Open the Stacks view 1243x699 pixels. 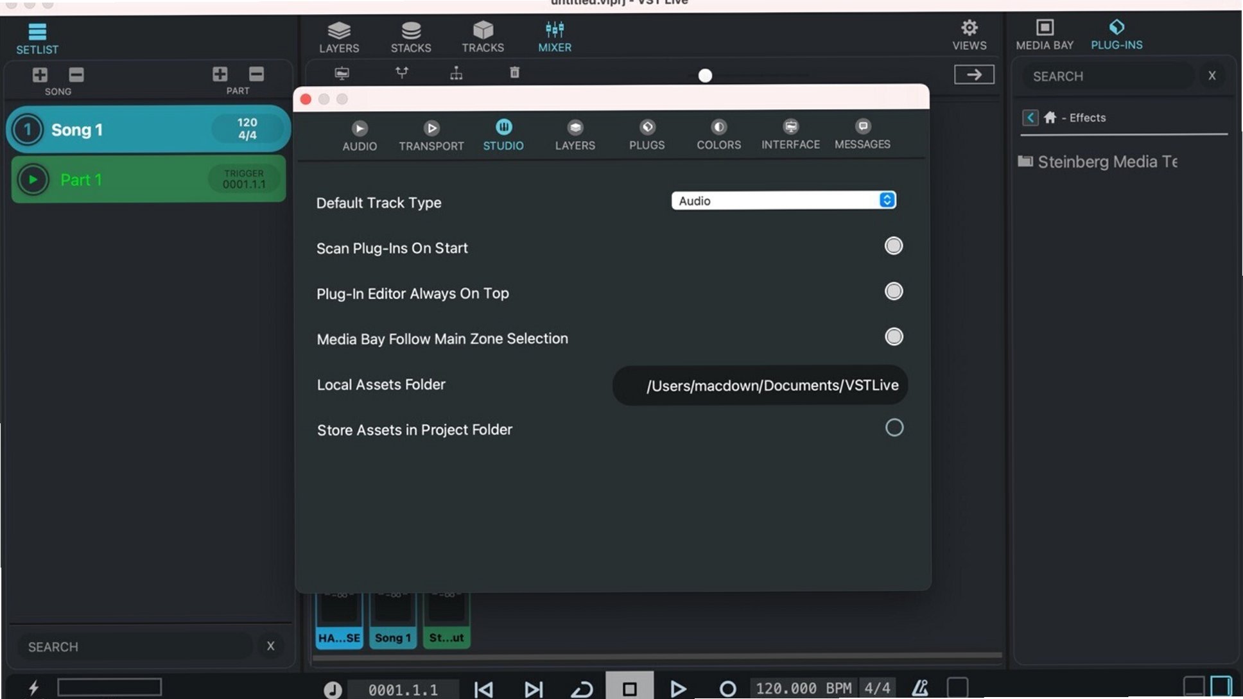pos(411,37)
